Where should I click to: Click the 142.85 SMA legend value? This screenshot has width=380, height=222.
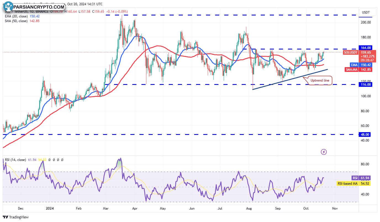(34, 21)
